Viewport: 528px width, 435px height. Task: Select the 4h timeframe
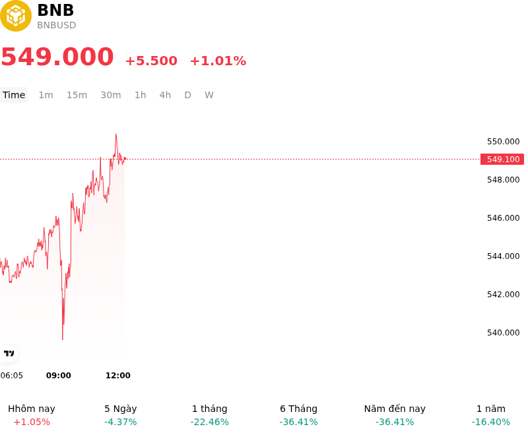[165, 95]
